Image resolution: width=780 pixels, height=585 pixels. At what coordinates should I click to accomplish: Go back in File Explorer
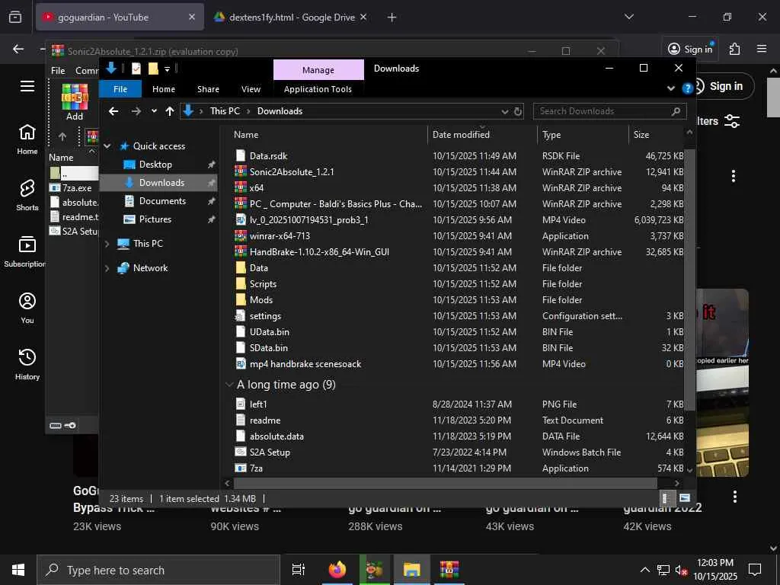[x=113, y=111]
